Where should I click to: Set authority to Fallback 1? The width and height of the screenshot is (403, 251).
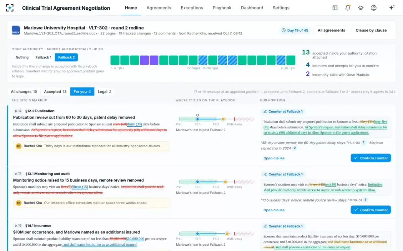tap(43, 57)
